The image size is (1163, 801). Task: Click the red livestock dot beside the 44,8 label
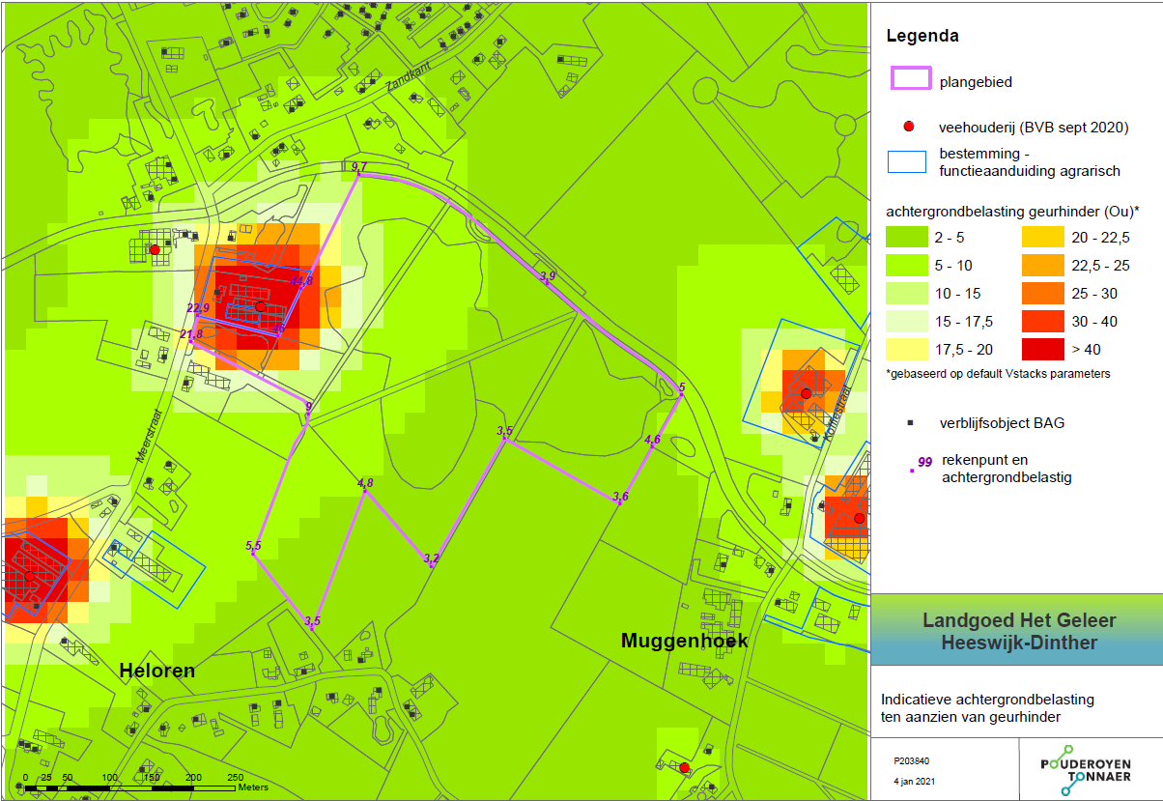[x=260, y=306]
